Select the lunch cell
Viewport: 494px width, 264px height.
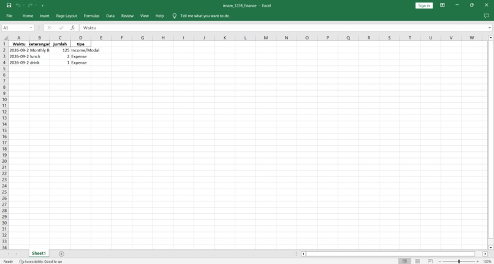pyautogui.click(x=39, y=56)
